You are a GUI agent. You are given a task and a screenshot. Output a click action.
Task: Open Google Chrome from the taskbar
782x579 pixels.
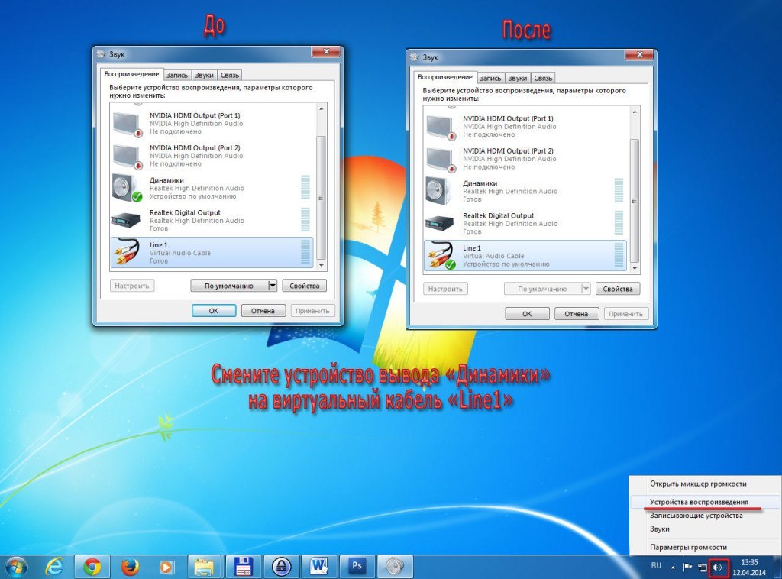92,566
